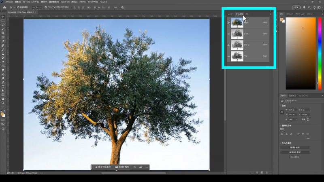Click the さらに表示 link
Viewport: 324px width, 182px height.
click(x=295, y=157)
